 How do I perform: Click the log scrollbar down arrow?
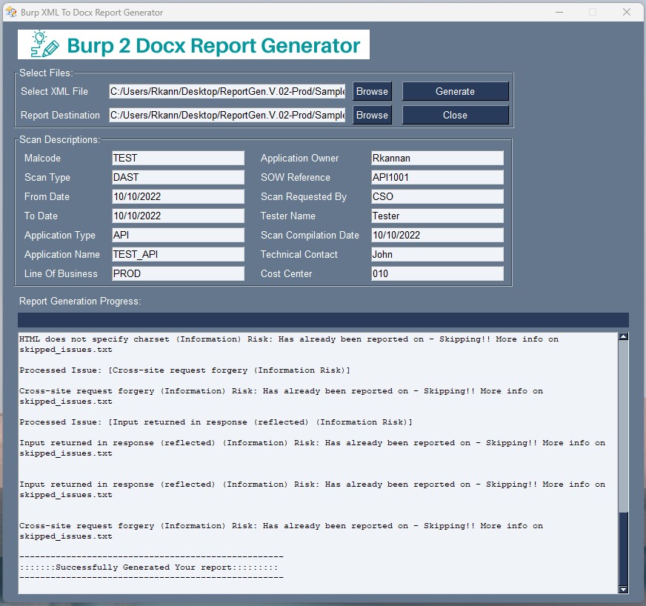[623, 589]
